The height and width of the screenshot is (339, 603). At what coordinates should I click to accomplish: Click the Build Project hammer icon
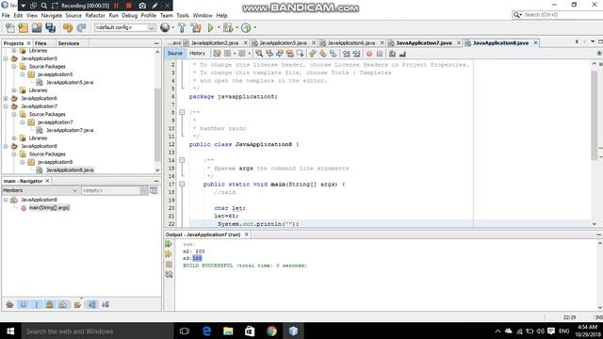182,27
